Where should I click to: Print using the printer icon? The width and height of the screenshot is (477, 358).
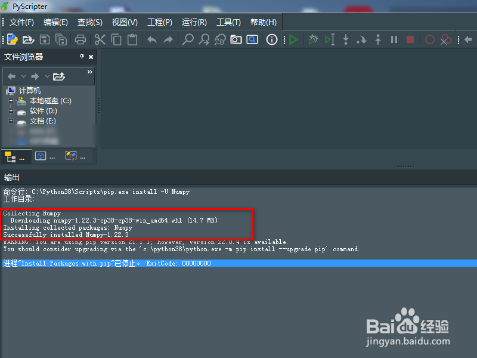pyautogui.click(x=80, y=39)
